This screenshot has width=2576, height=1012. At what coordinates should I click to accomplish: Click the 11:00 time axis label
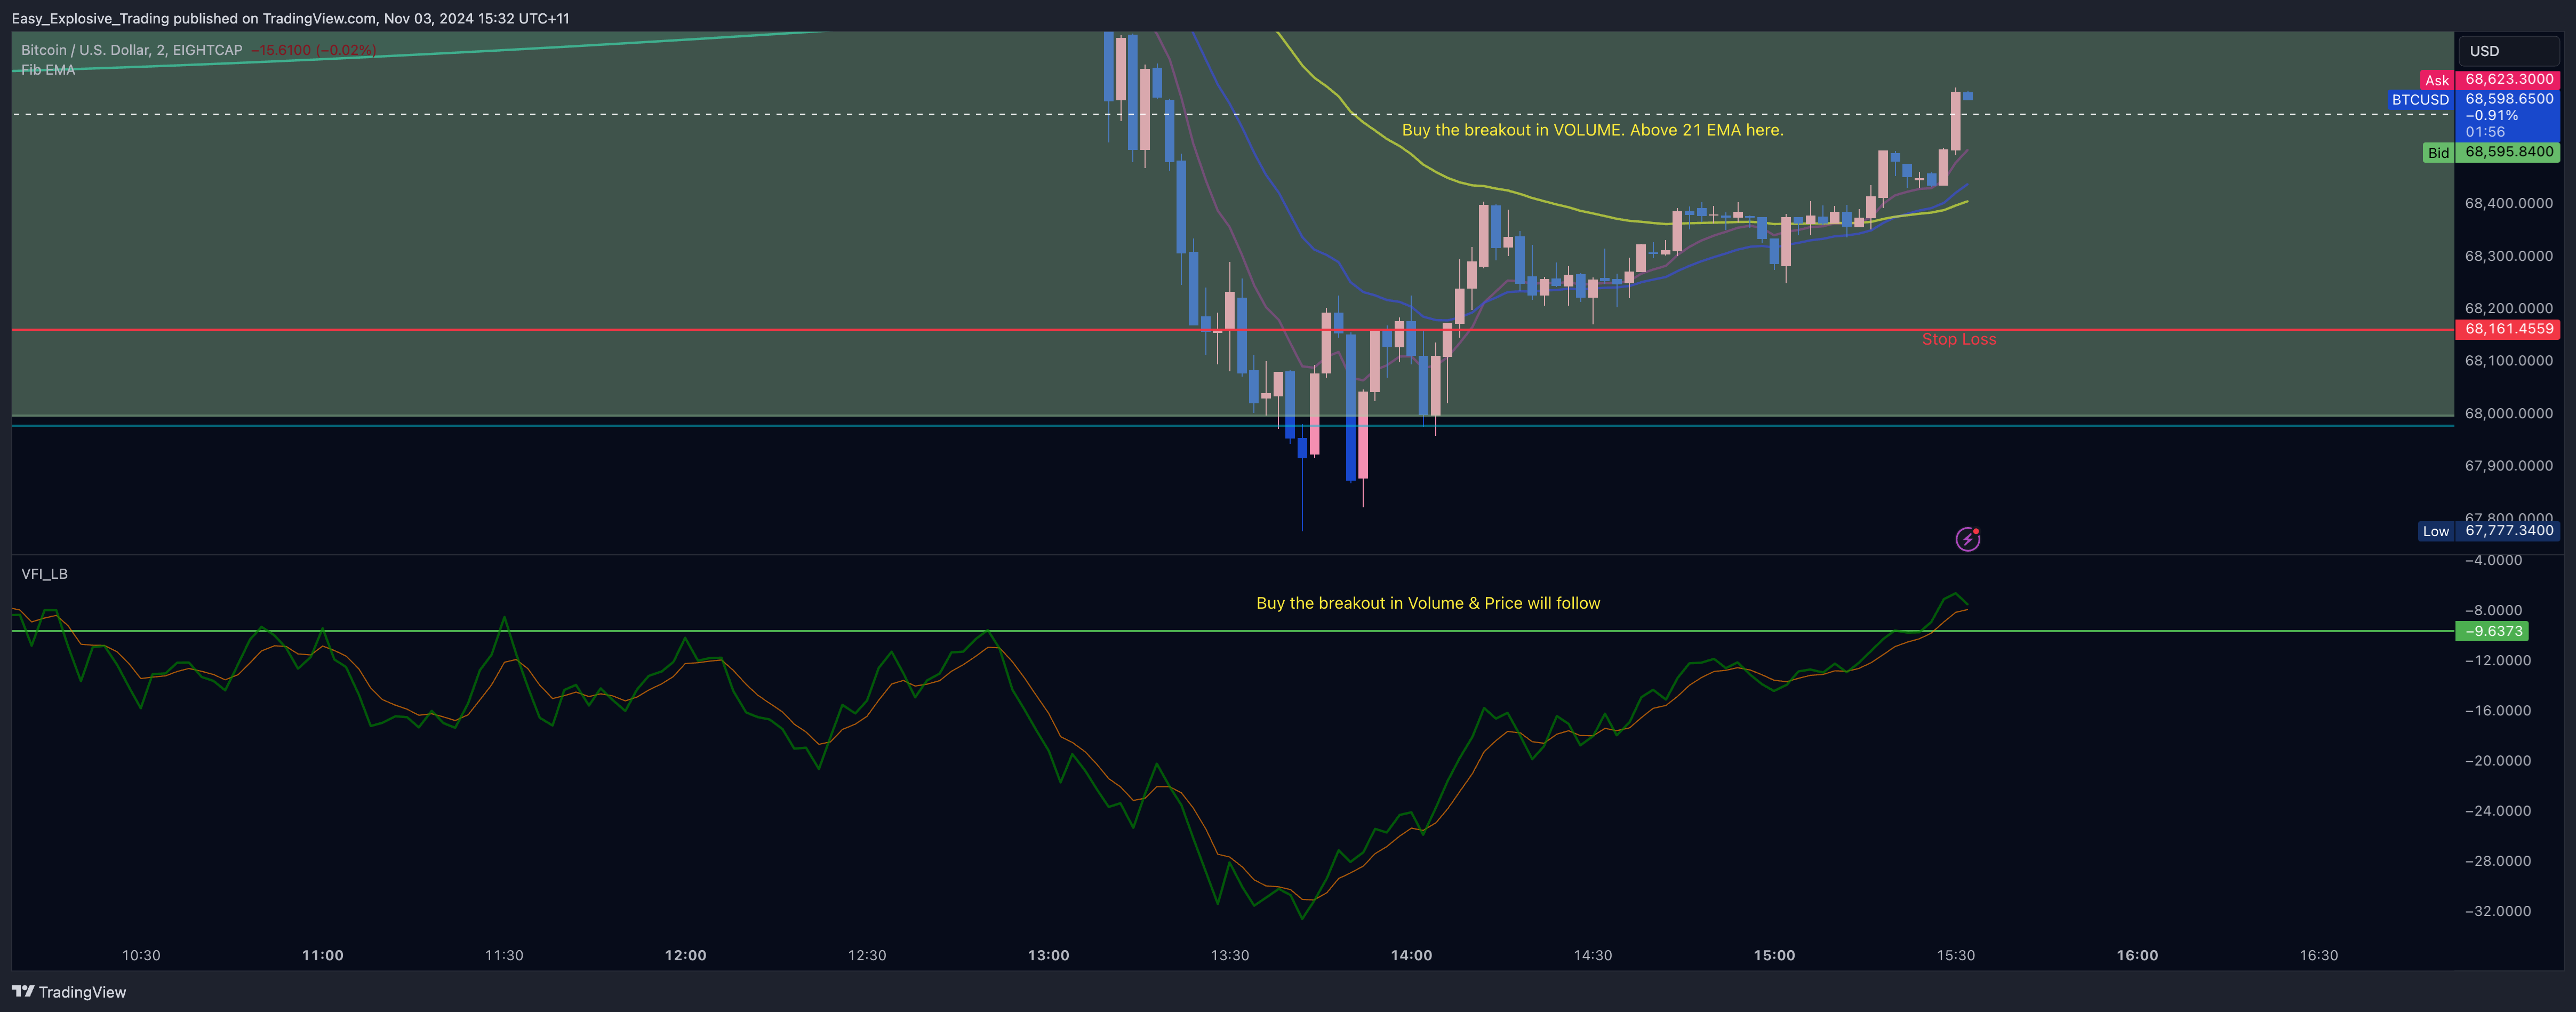[x=322, y=955]
